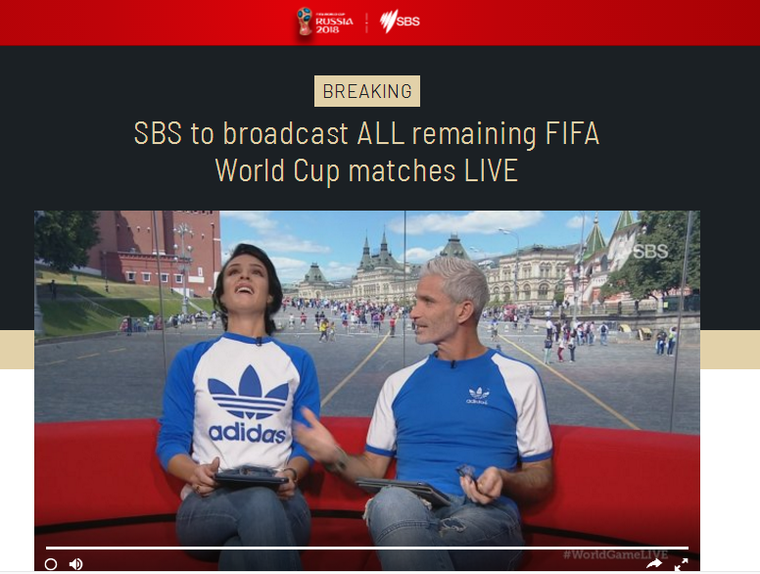Enter fullscreen using the expand arrows icon
The image size is (760, 574).
pyautogui.click(x=682, y=564)
